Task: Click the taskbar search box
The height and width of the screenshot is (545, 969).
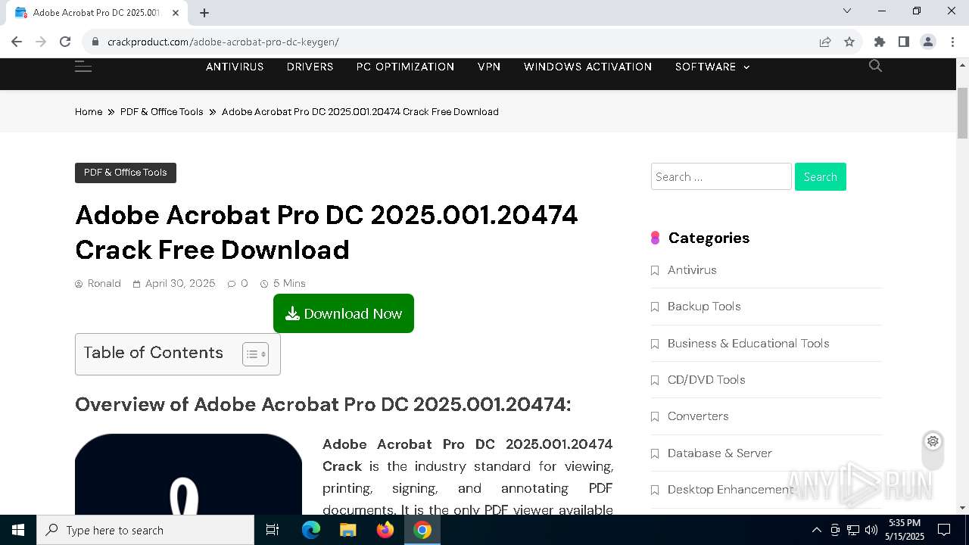Action: [x=145, y=530]
